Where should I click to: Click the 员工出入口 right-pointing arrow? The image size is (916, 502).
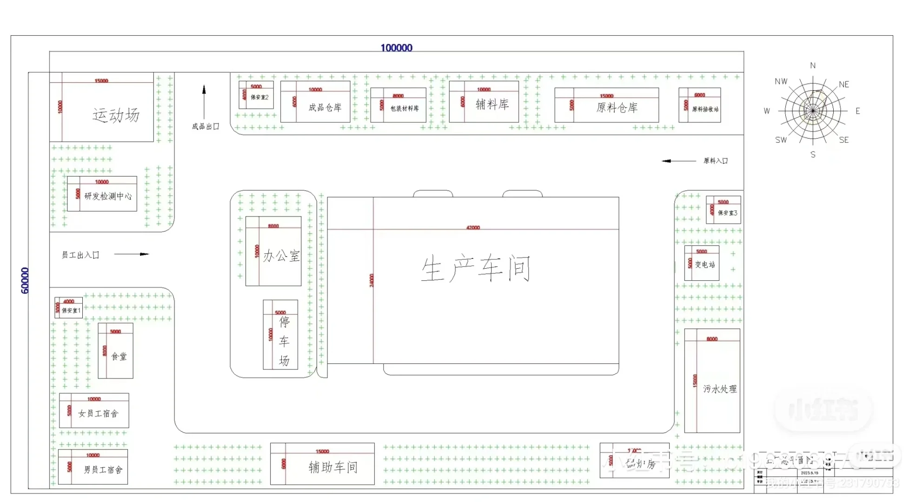(132, 254)
